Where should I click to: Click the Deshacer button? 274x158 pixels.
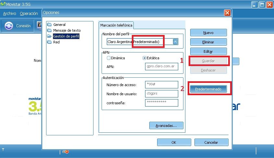(208, 70)
